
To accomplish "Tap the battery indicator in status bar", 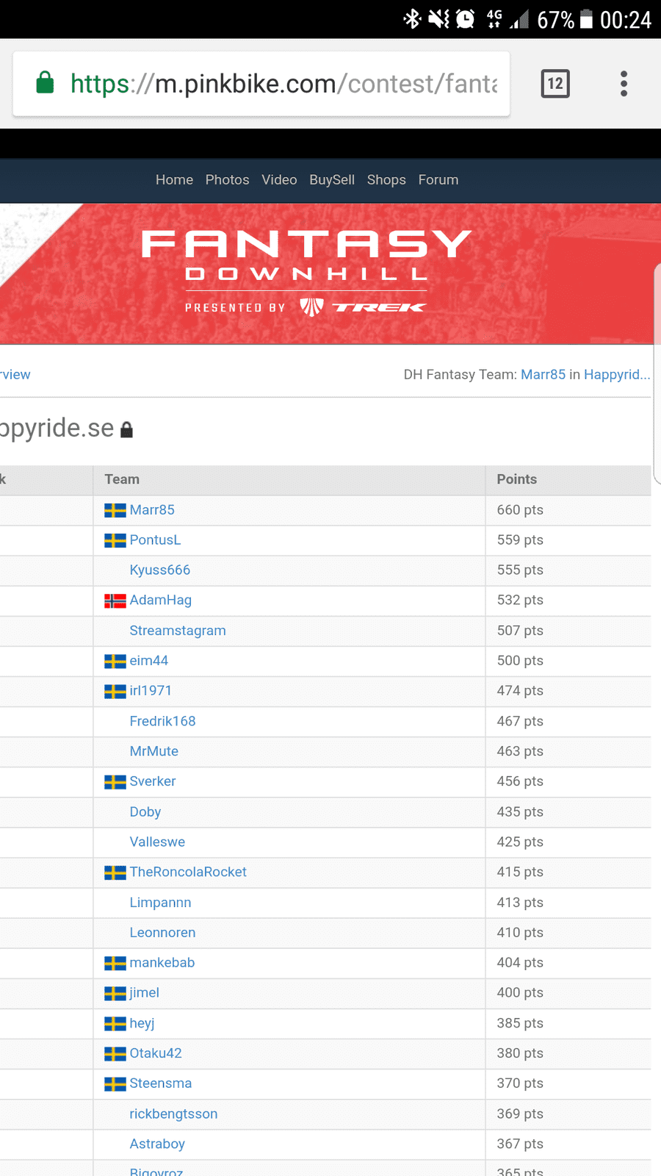I will coord(586,19).
